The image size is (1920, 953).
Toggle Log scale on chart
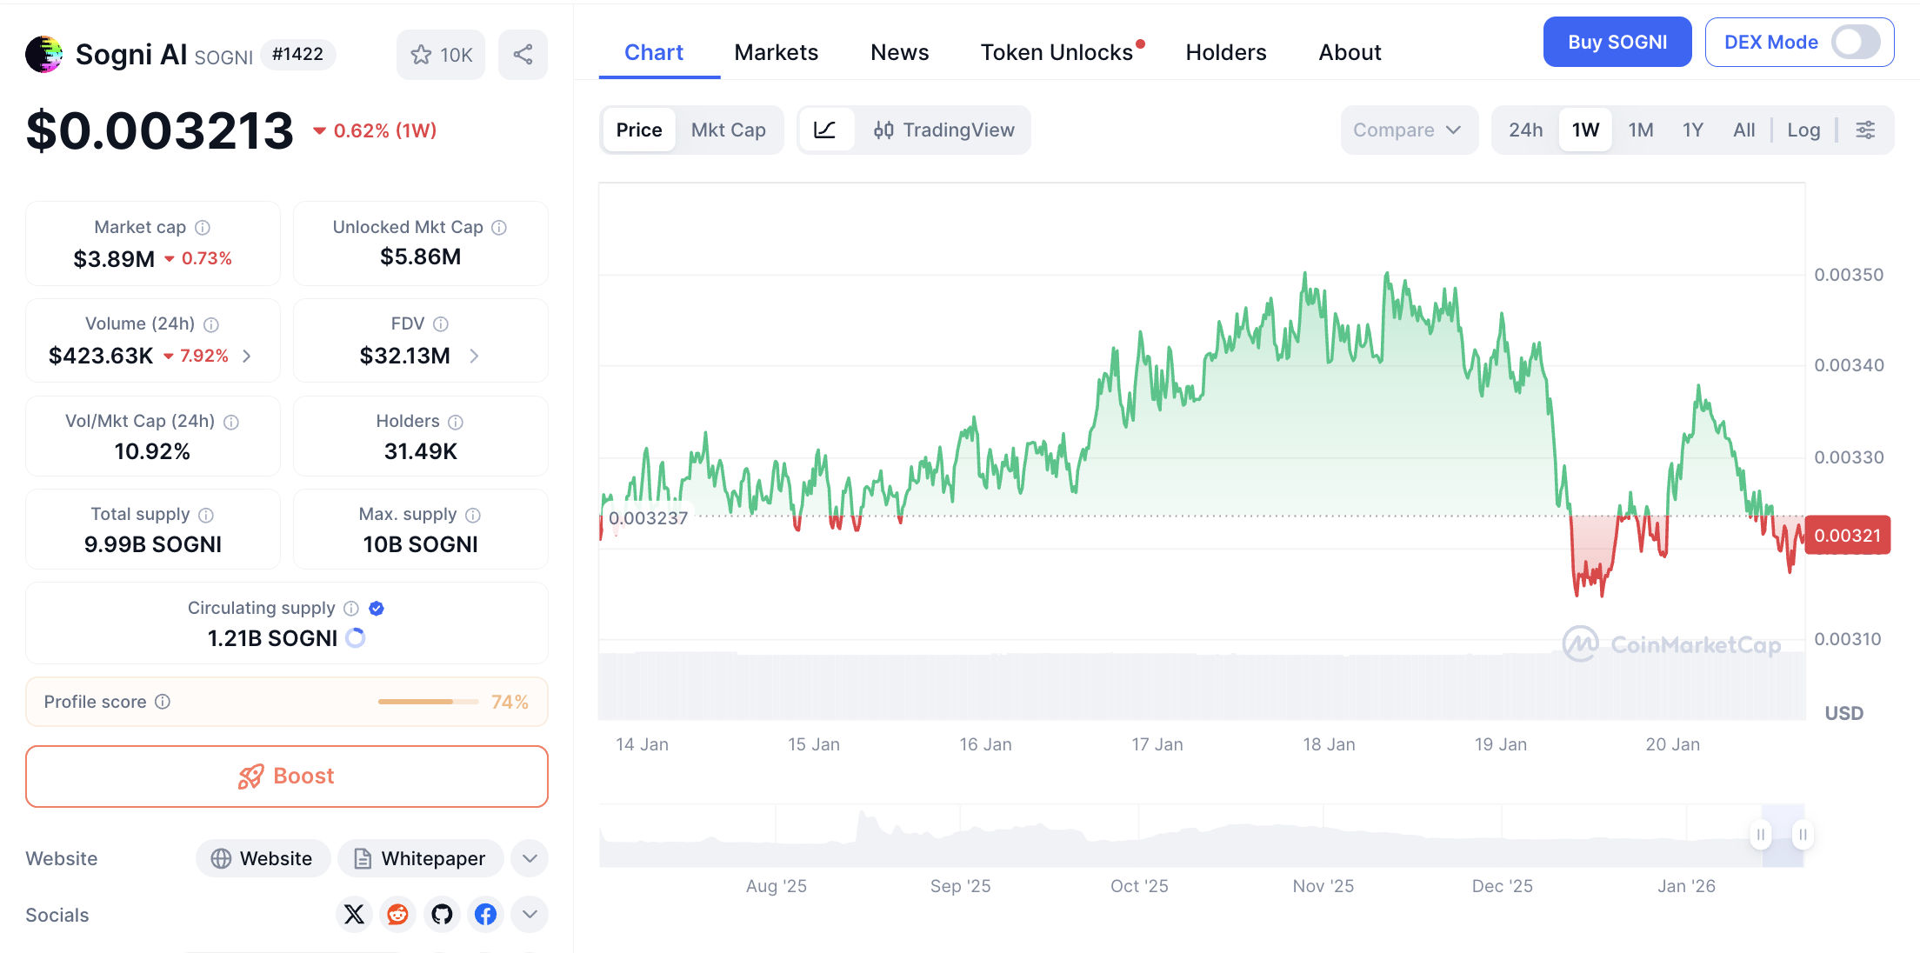pos(1803,130)
